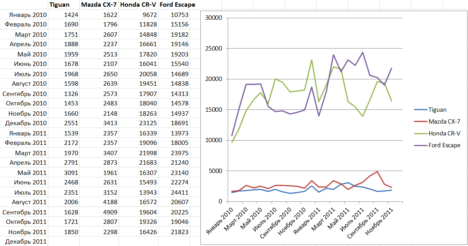
Task: Click the Ford Escape column header
Action: point(174,5)
